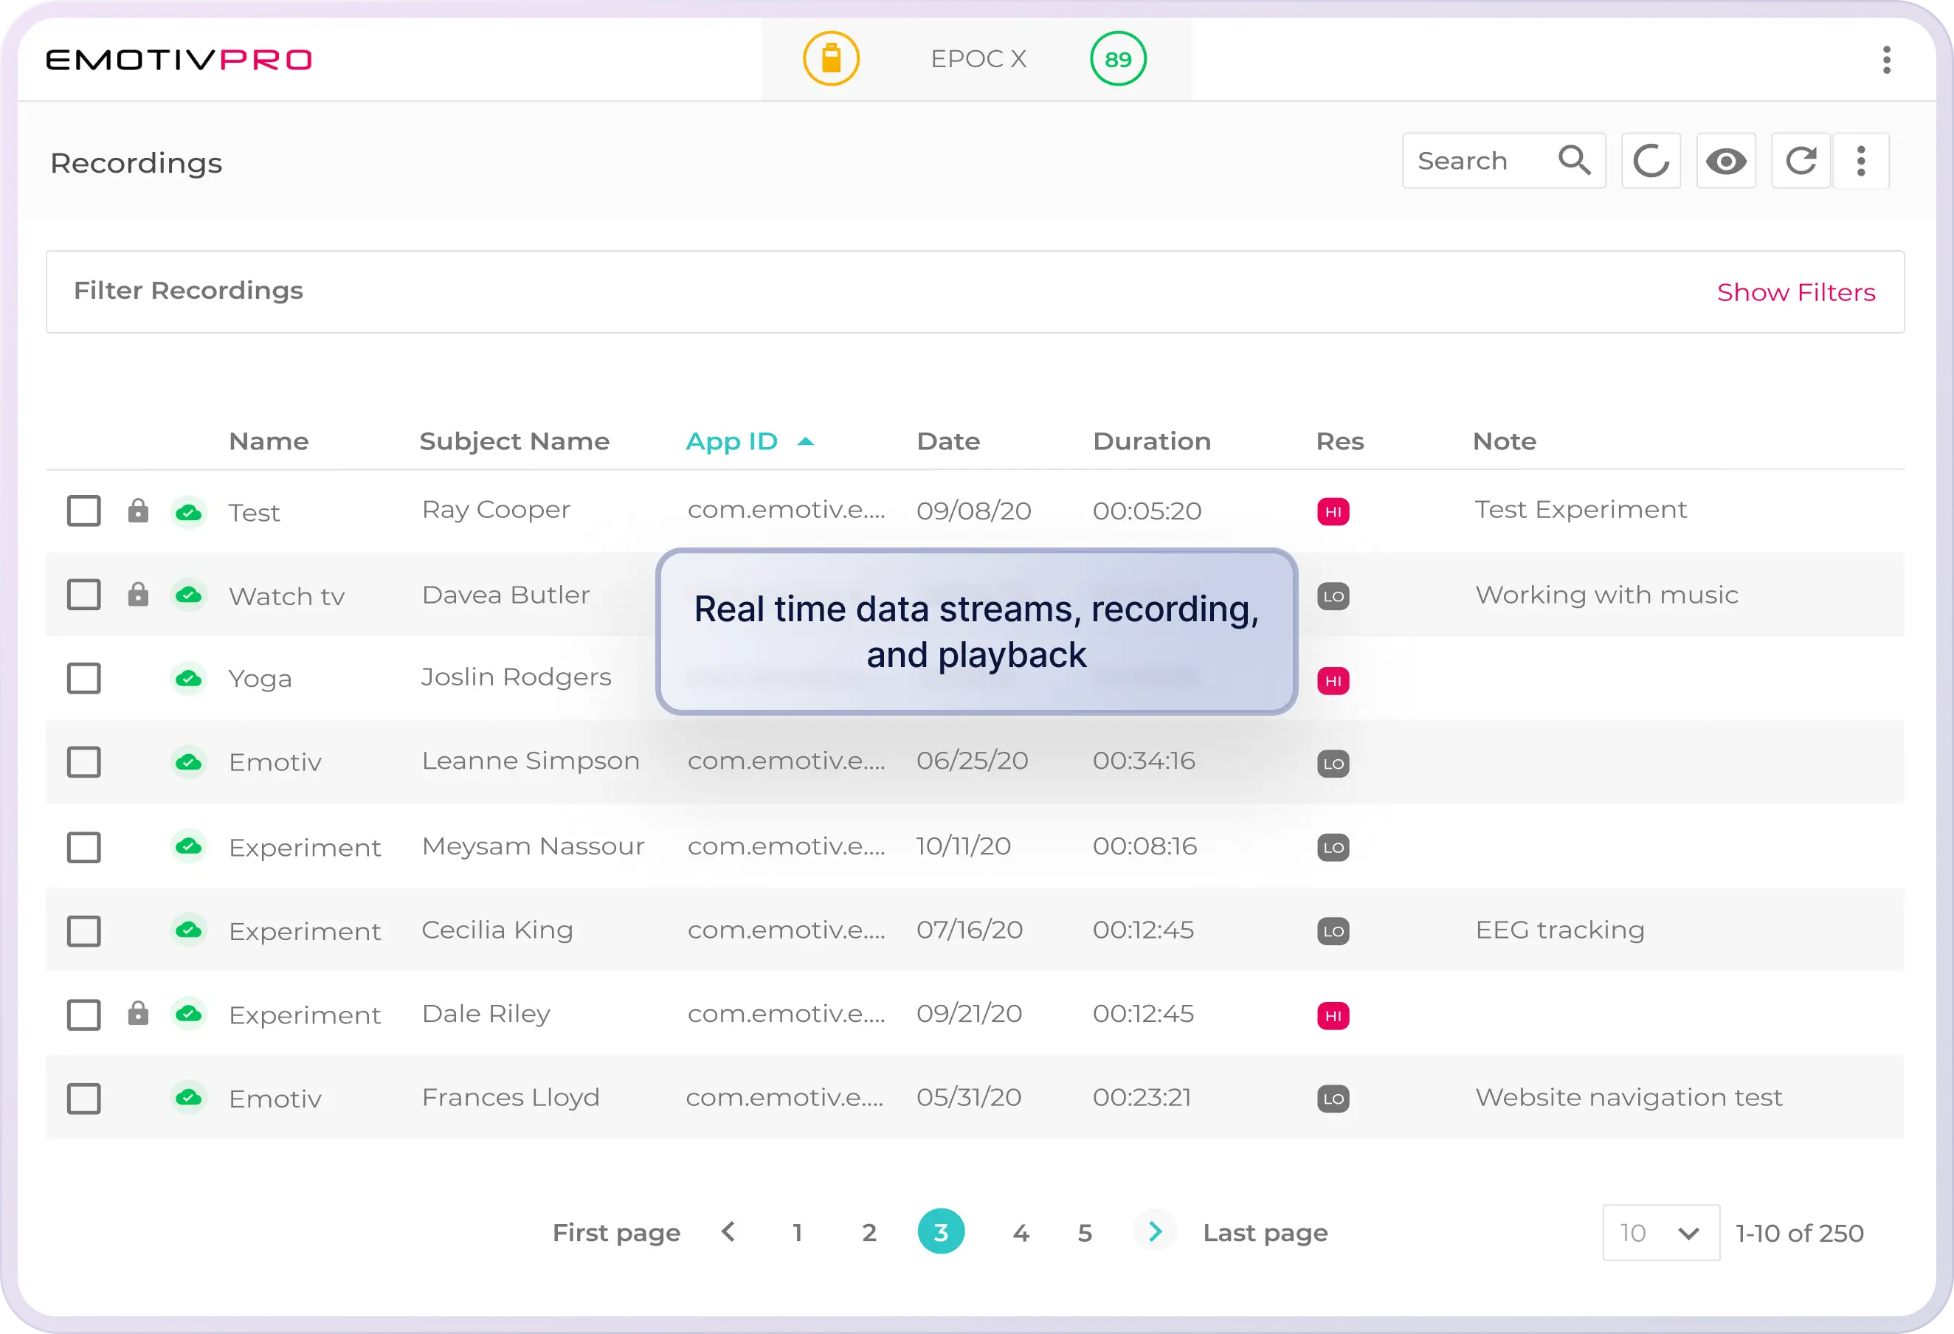Click the reload icon next to eye icon
The image size is (1954, 1334).
pyautogui.click(x=1801, y=159)
